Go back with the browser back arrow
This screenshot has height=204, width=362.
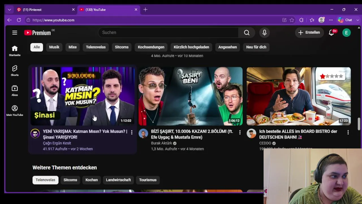[x=9, y=20]
